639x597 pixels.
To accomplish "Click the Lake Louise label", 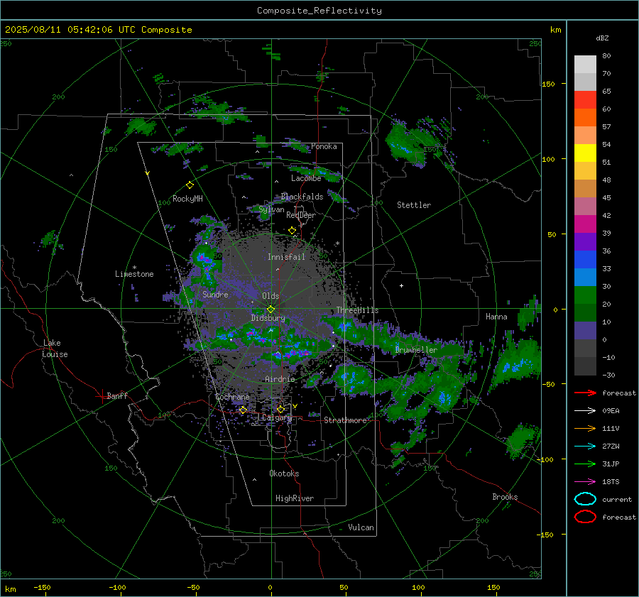I will tap(55, 349).
